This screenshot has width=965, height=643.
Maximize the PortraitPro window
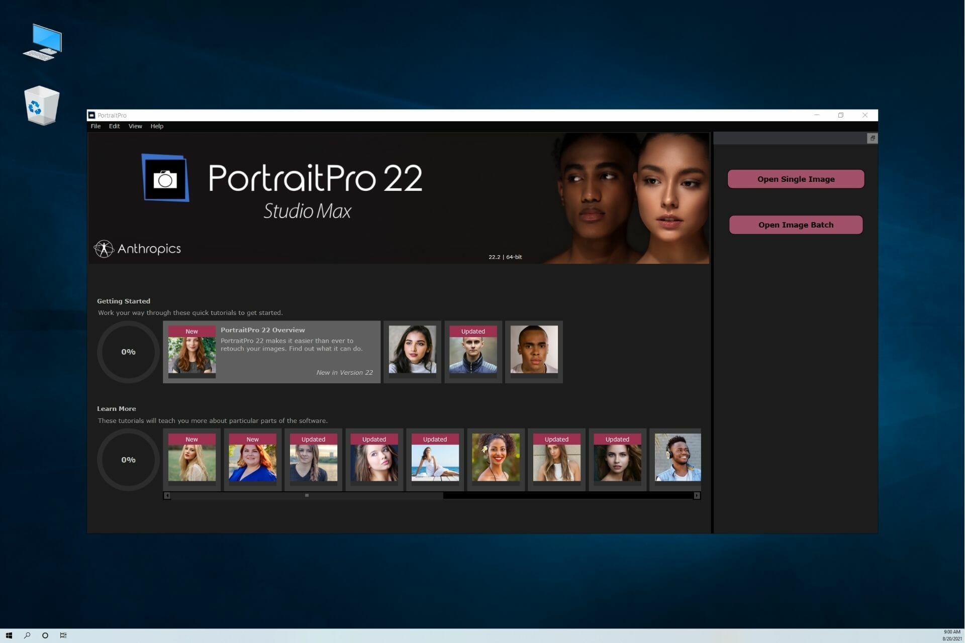[841, 115]
